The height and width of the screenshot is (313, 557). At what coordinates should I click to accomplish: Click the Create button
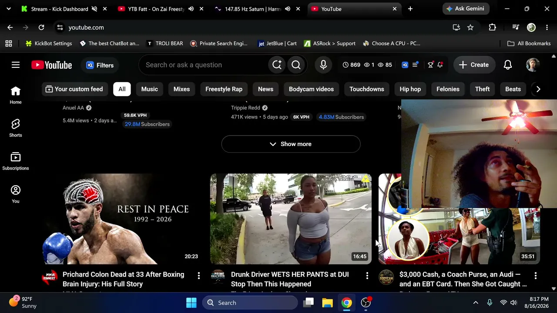[474, 65]
